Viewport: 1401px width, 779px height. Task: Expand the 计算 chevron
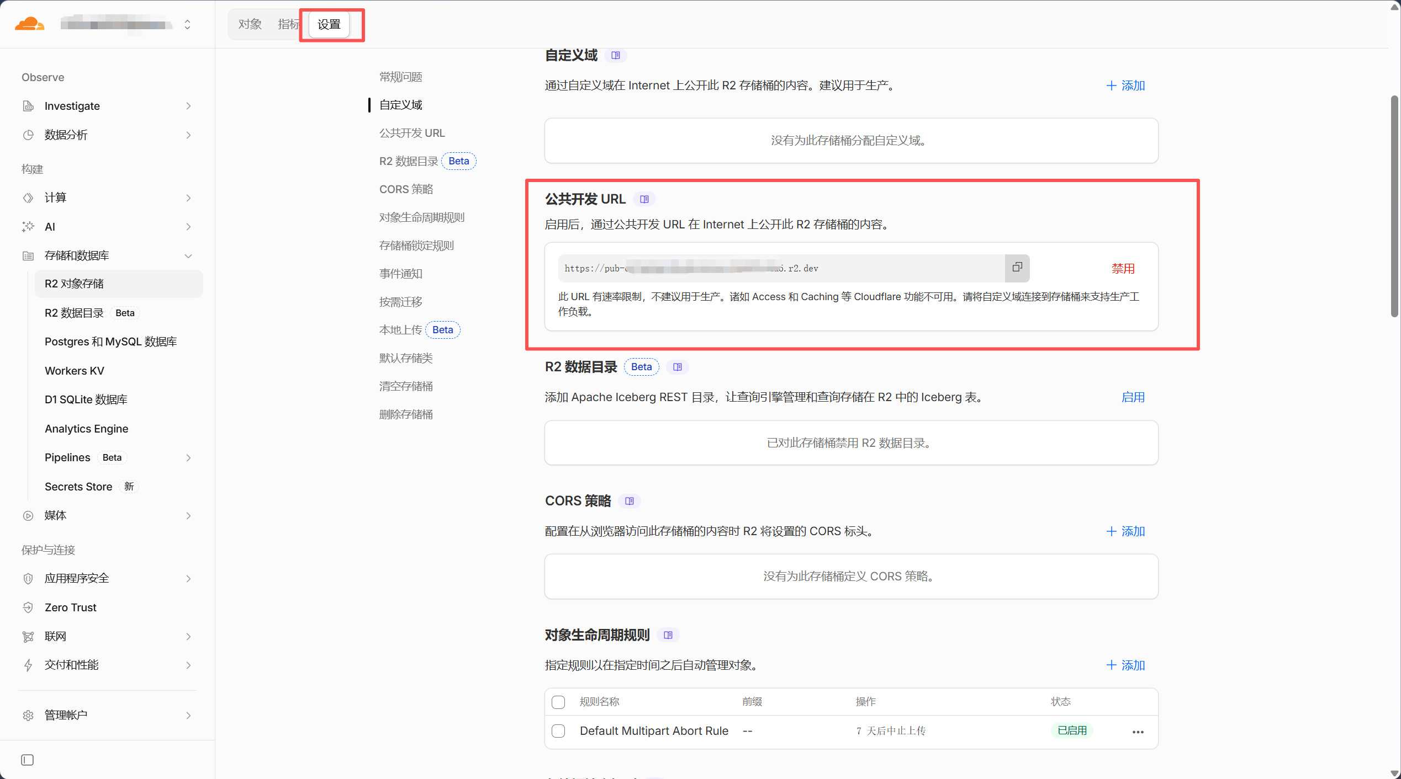tap(189, 198)
